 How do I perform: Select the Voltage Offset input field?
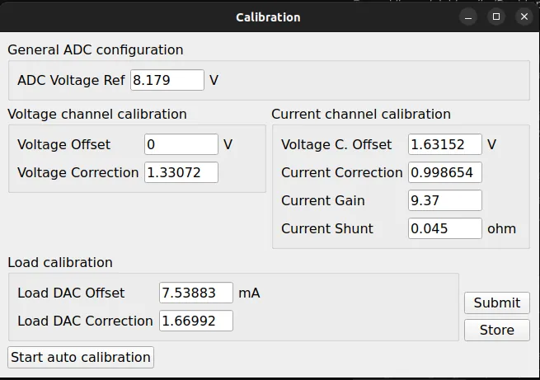181,144
